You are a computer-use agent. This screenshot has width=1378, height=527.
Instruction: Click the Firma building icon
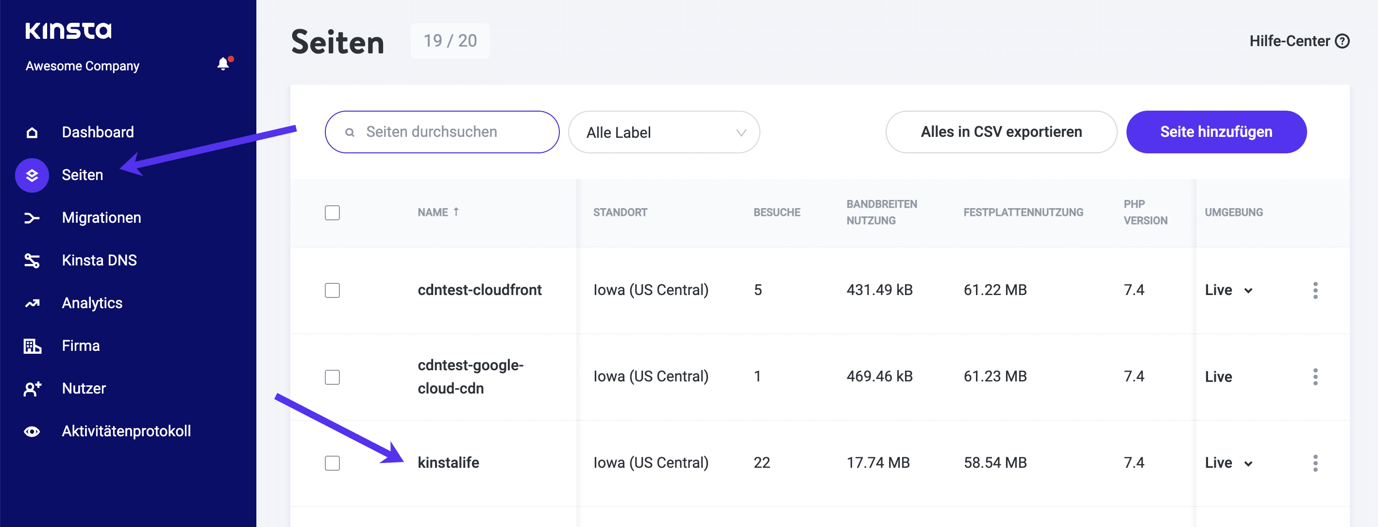coord(32,346)
